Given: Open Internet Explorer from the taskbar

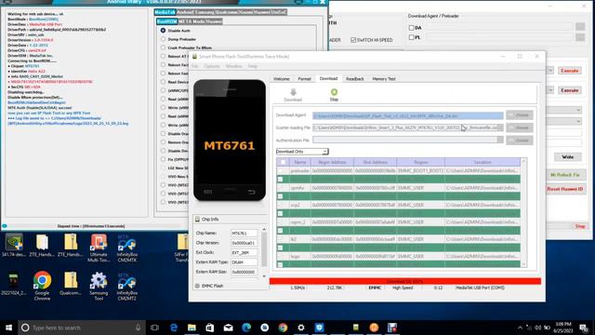Looking at the screenshot, I should (174, 328).
